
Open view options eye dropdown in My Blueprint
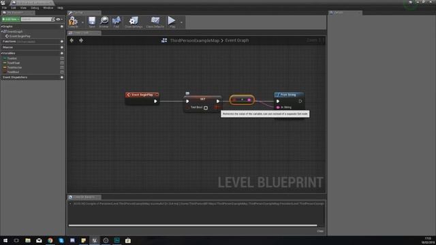59,19
